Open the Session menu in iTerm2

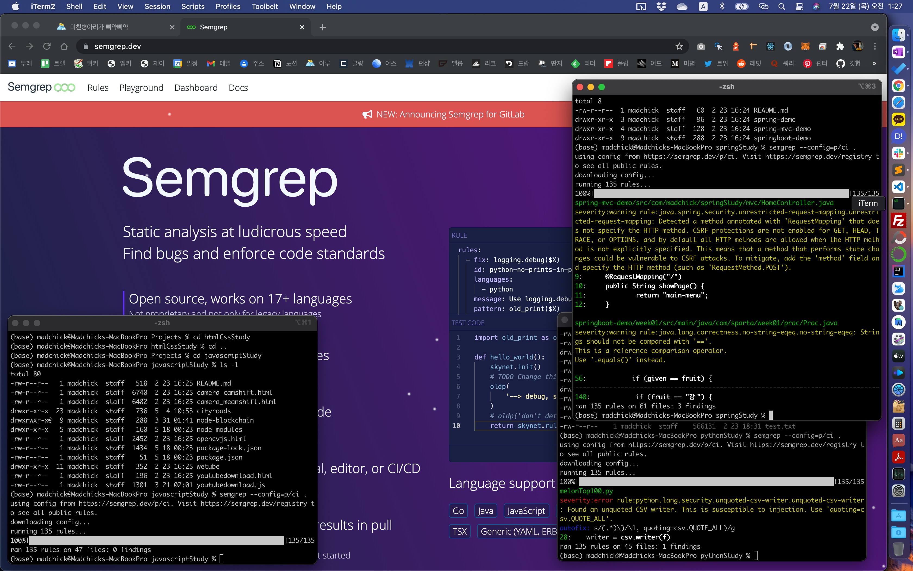(157, 7)
